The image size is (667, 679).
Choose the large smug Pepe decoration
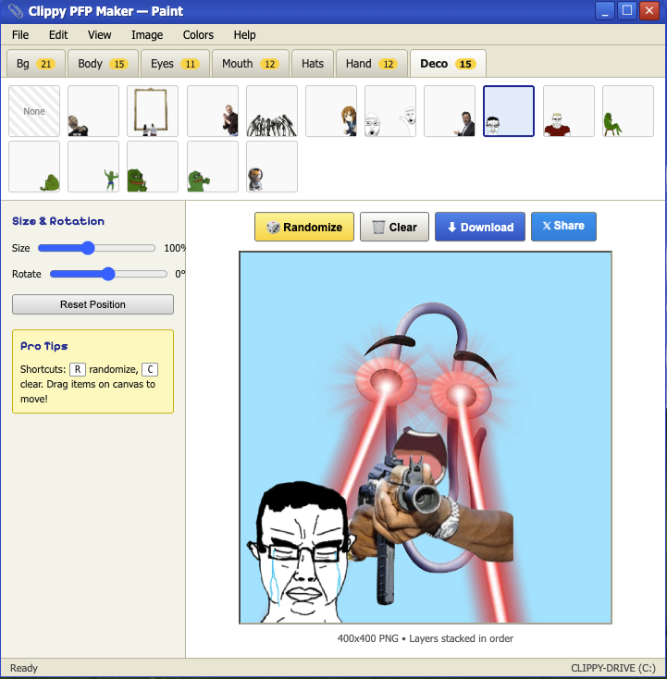pyautogui.click(x=153, y=167)
